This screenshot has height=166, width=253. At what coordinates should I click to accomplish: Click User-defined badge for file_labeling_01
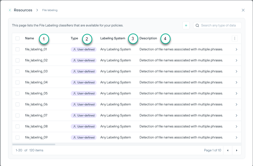(x=83, y=50)
